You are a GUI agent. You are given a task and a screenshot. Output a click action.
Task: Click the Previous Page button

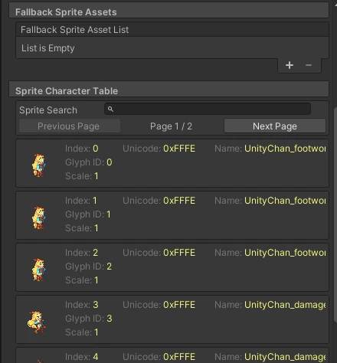click(70, 126)
